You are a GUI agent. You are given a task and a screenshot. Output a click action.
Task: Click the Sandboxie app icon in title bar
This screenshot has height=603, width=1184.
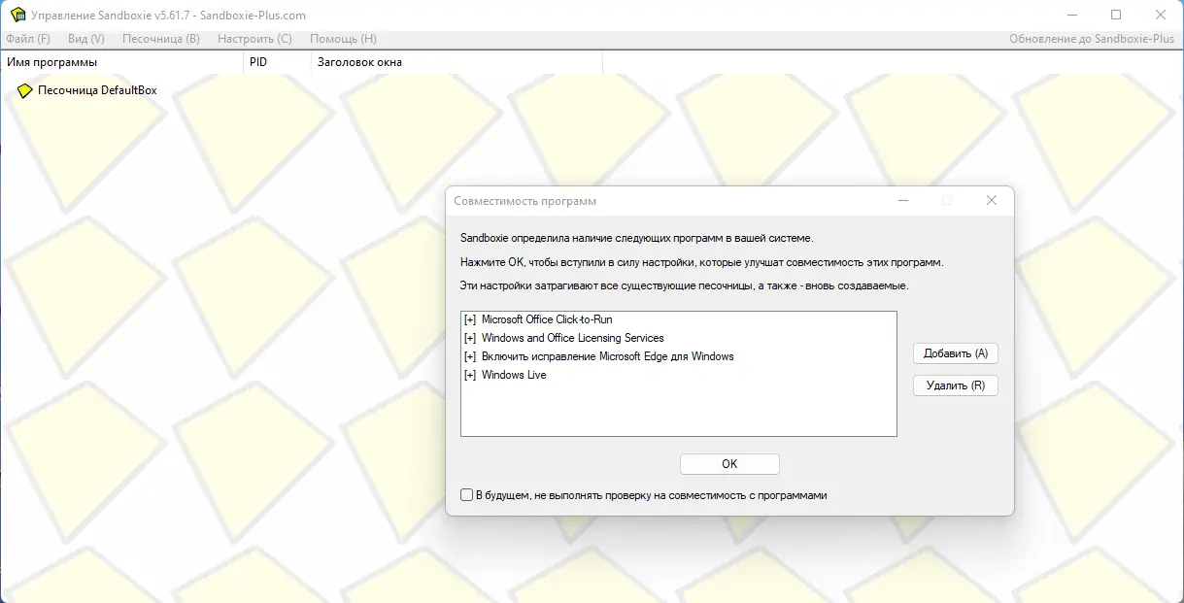pyautogui.click(x=17, y=15)
